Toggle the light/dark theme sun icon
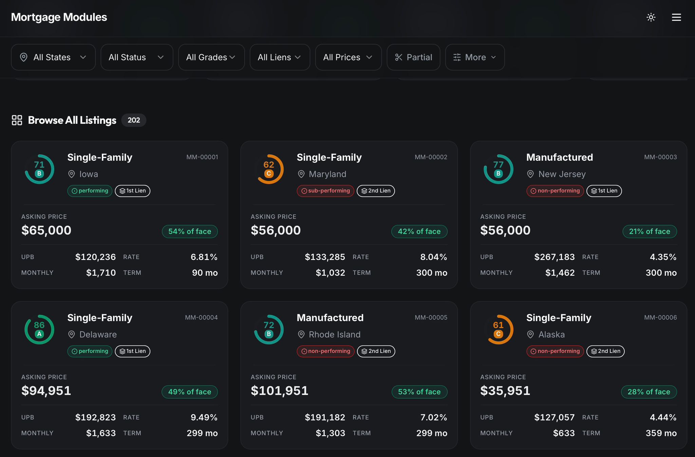The image size is (695, 457). point(651,17)
